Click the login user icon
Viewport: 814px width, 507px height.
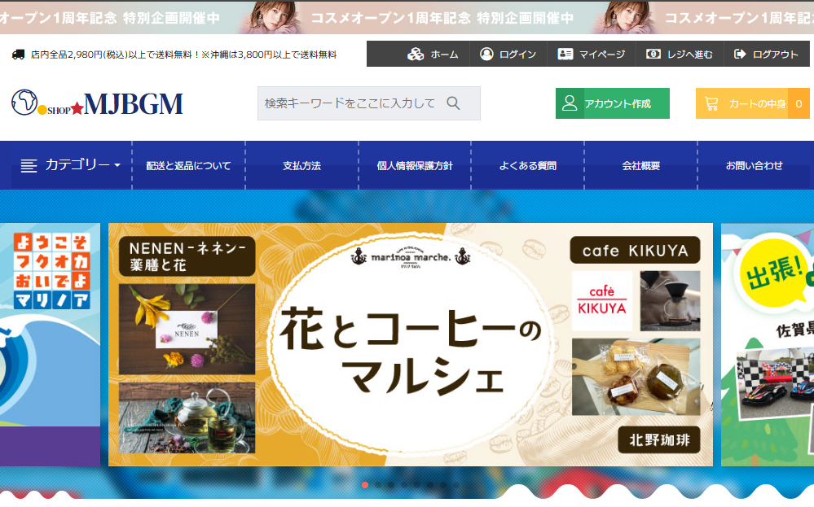click(486, 54)
